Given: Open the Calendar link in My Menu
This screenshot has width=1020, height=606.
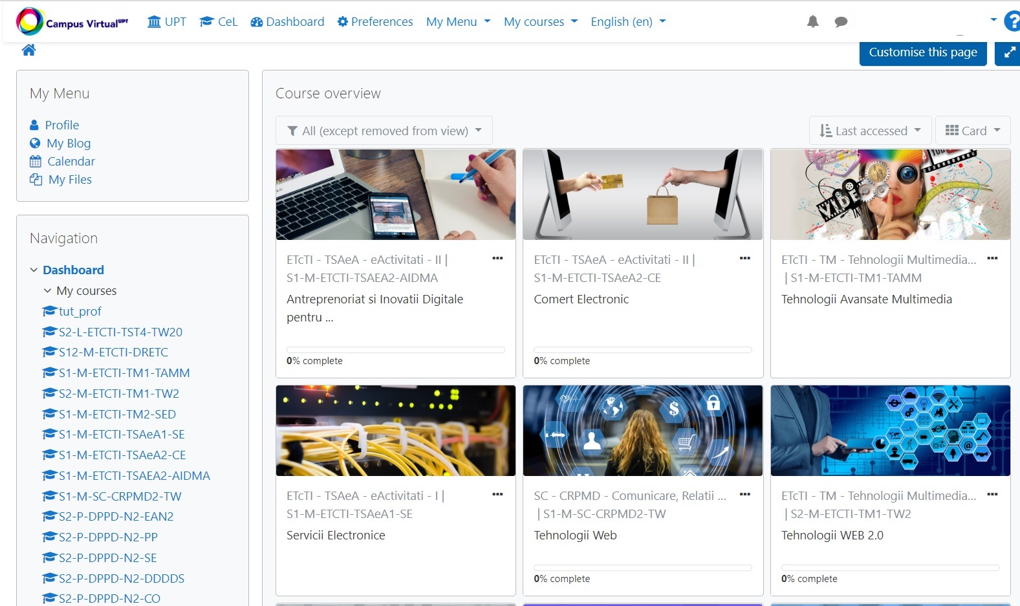Looking at the screenshot, I should 71,162.
